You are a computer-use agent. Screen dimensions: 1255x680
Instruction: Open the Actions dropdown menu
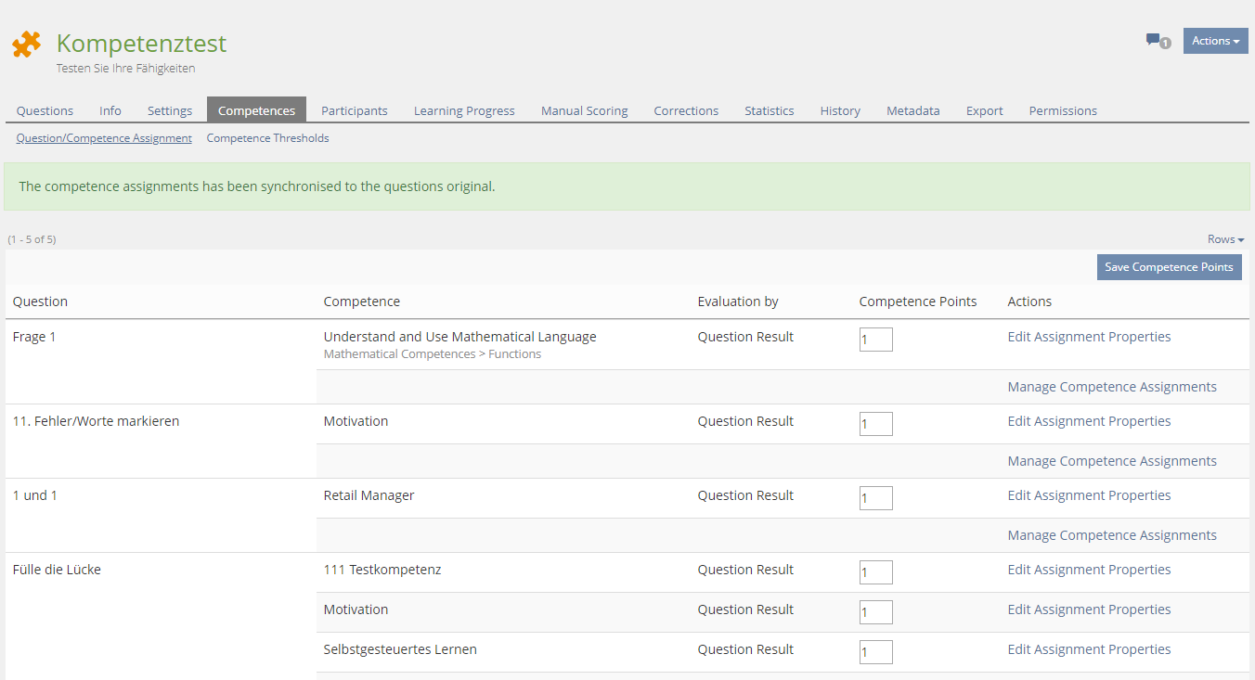1215,41
